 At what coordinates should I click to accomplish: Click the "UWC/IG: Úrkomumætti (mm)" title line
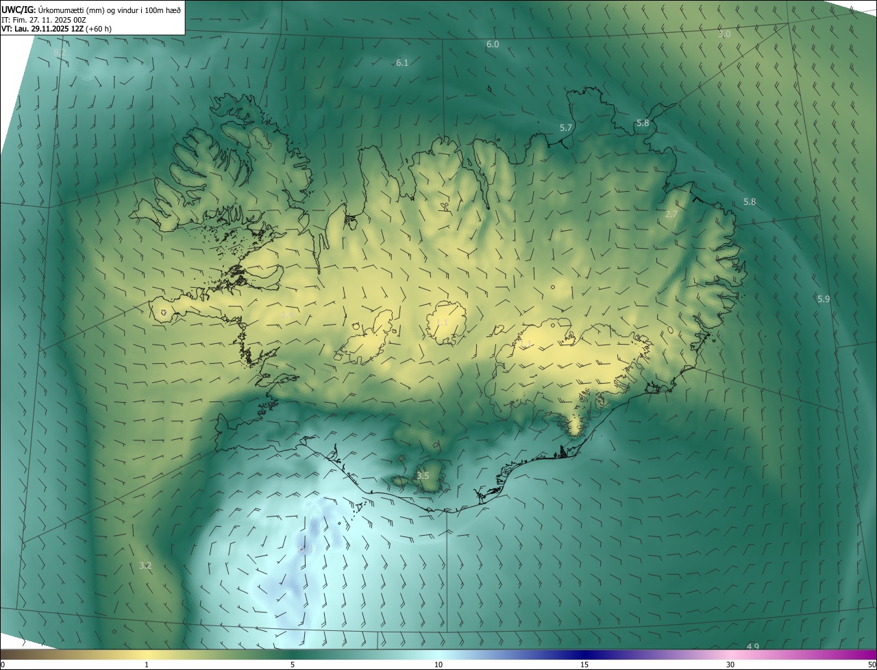pos(92,9)
